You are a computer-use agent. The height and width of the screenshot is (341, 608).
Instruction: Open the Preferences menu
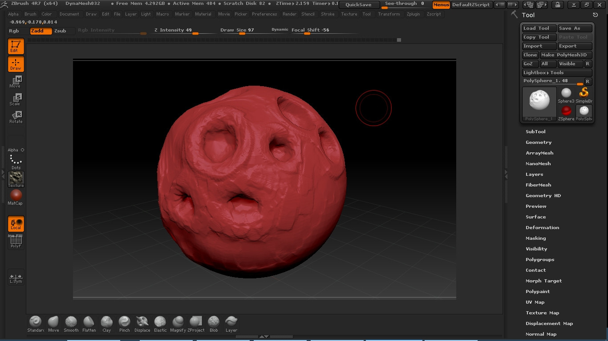tap(264, 14)
